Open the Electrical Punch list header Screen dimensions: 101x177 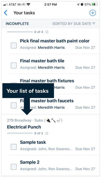(24, 127)
